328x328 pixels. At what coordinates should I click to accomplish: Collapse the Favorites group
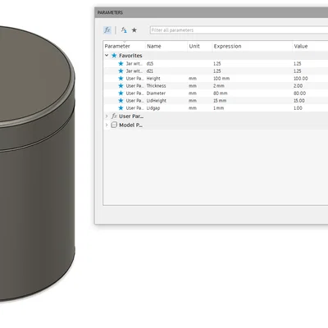pyautogui.click(x=107, y=56)
